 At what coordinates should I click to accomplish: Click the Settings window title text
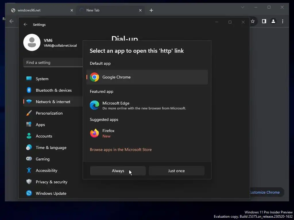point(39,25)
